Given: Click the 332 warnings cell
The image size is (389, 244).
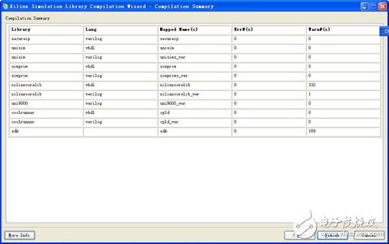Looking at the screenshot, I should pyautogui.click(x=344, y=85).
